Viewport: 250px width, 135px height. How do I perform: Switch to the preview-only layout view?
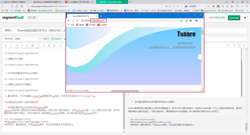(244, 46)
